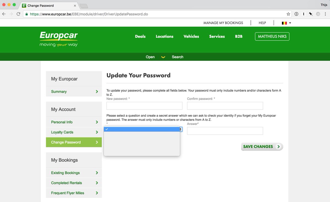Open the new tab button
330x202 pixels.
click(x=84, y=6)
